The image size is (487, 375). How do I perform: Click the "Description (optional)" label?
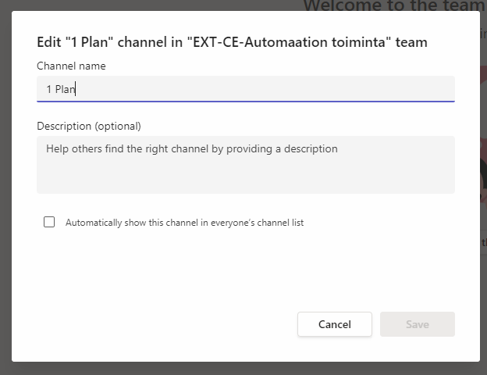pyautogui.click(x=89, y=127)
